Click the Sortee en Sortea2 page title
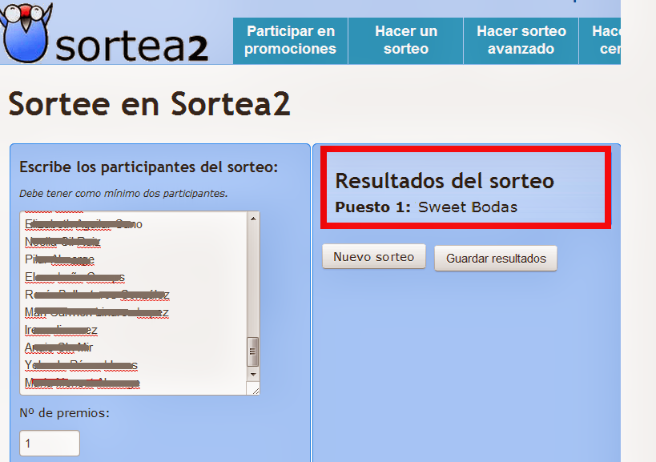Image resolution: width=656 pixels, height=462 pixels. coord(149,103)
